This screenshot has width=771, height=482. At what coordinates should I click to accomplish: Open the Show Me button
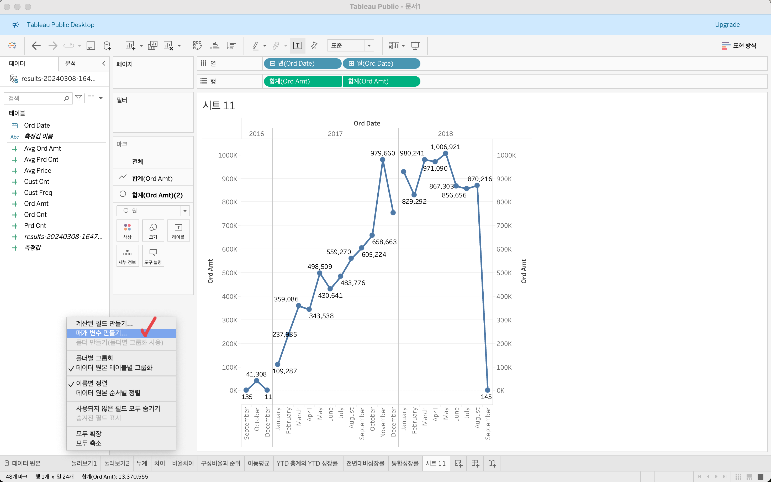pos(739,46)
